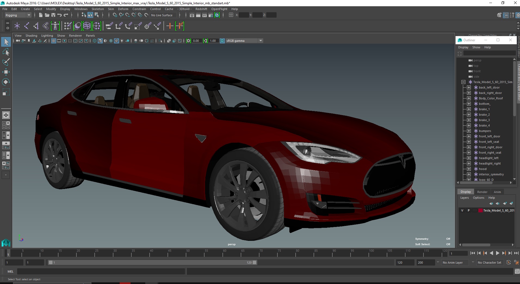
Task: Toggle layer visibility V box
Action: coord(462,210)
